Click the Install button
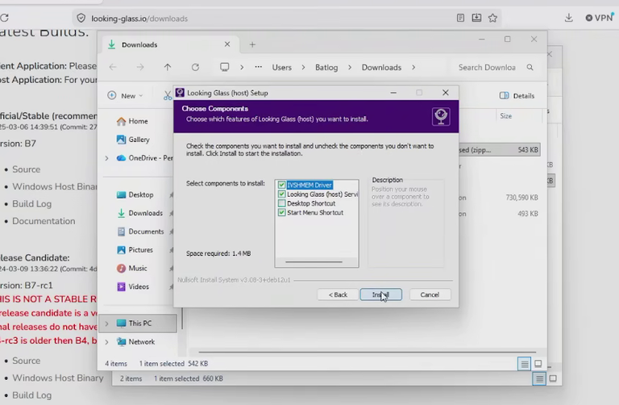Viewport: 619px width, 405px height. tap(381, 294)
